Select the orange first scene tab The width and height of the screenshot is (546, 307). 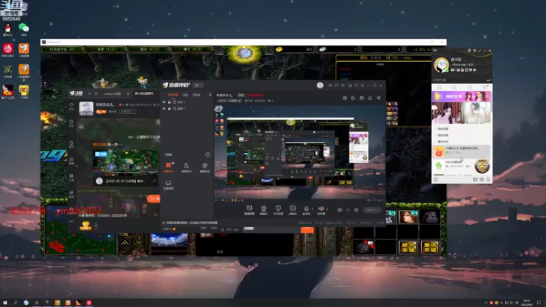[173, 95]
